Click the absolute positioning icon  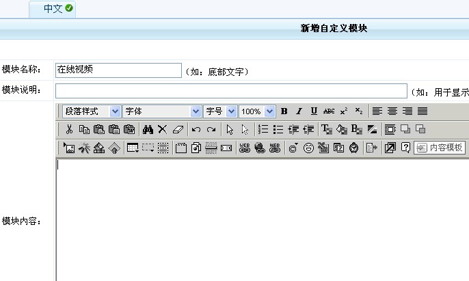(390, 129)
